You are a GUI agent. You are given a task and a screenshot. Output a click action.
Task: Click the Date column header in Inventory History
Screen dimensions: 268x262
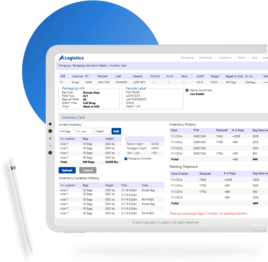click(x=174, y=130)
